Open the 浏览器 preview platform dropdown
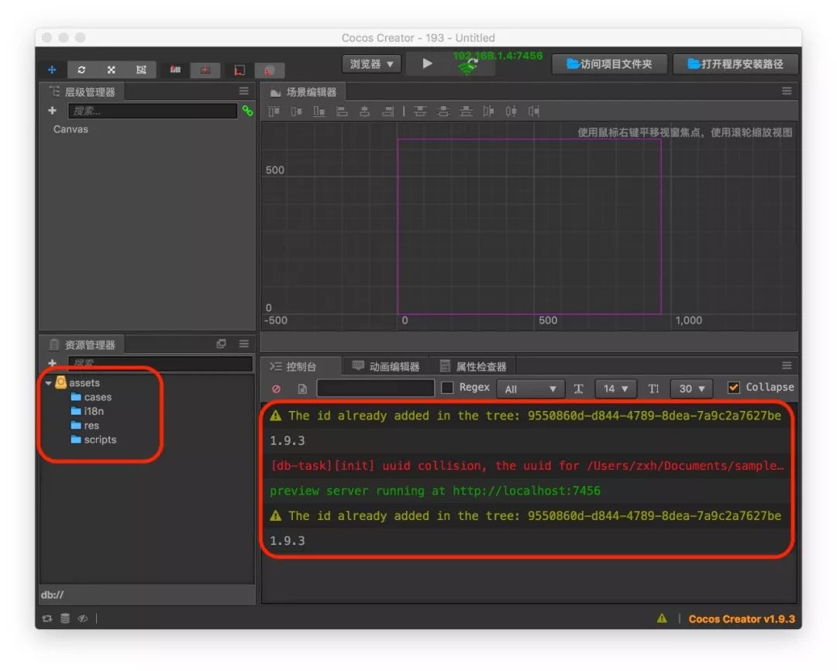The height and width of the screenshot is (671, 837). (x=371, y=63)
